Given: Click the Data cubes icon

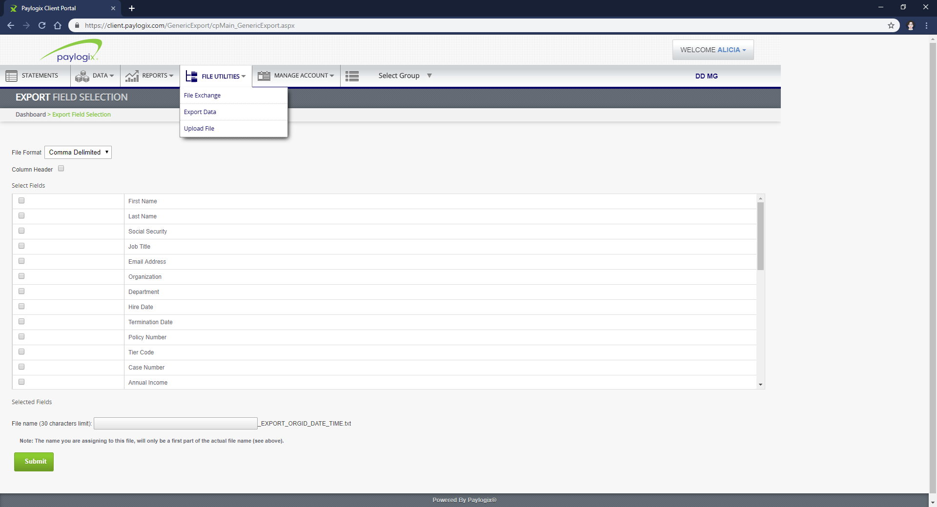Looking at the screenshot, I should click(82, 76).
